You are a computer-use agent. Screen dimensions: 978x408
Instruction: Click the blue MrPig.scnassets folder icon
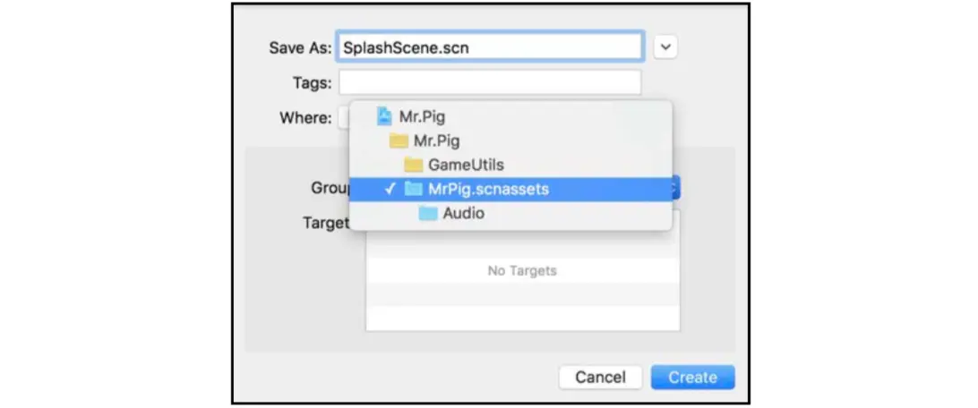coord(413,189)
